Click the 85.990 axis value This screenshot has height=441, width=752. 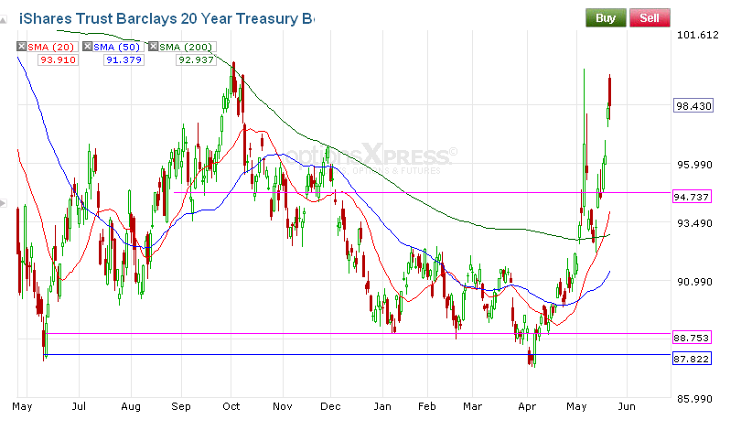click(694, 399)
